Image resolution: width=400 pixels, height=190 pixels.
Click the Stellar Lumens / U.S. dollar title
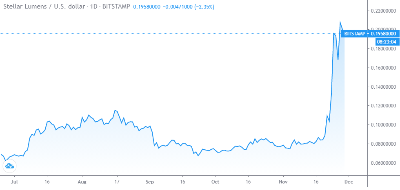tap(44, 7)
